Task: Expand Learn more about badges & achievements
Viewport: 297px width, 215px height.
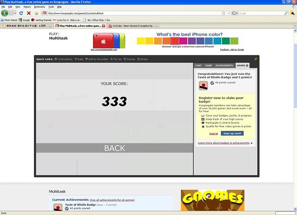Action: pos(225,143)
